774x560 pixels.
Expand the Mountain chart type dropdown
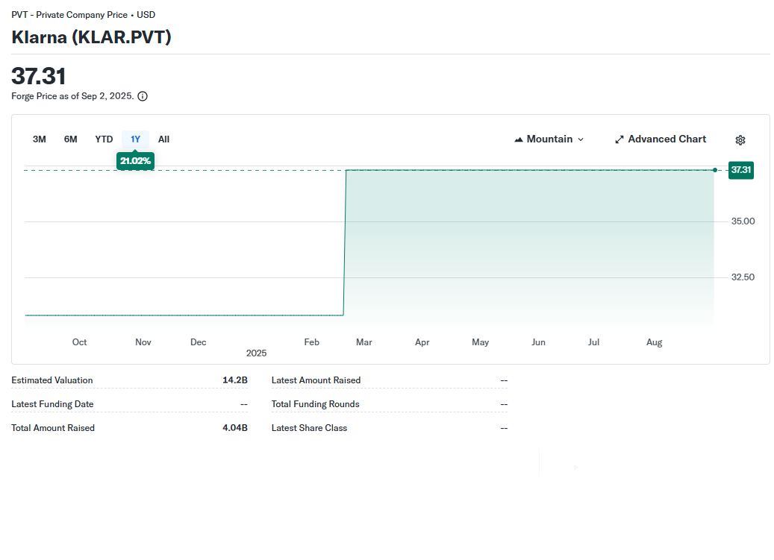(549, 139)
